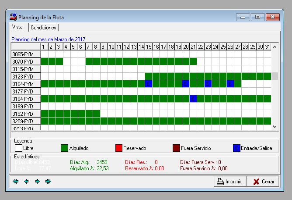Viewport: 292px width, 200px height.
Task: Click the vertical scrollbar thumb
Action: 275,76
